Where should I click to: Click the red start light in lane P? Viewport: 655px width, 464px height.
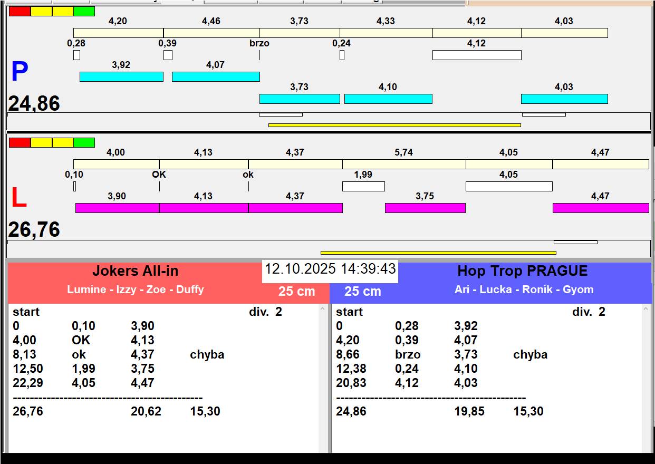click(x=20, y=11)
